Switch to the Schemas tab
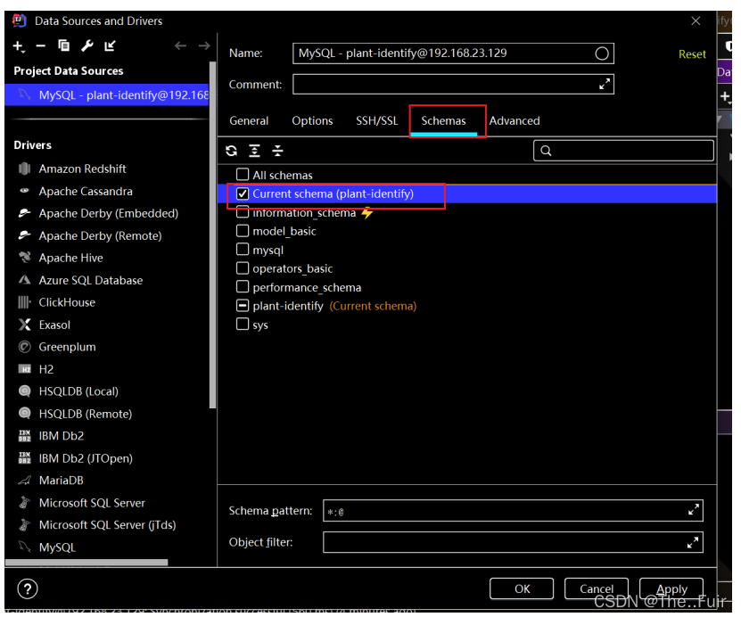Image resolution: width=741 pixels, height=617 pixels. click(443, 121)
